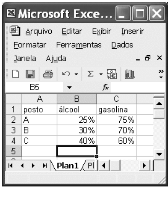The image size is (168, 198).
Task: Open the Formatar menu
Action: pos(30,45)
